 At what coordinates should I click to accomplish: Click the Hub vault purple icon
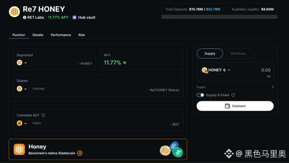click(74, 17)
